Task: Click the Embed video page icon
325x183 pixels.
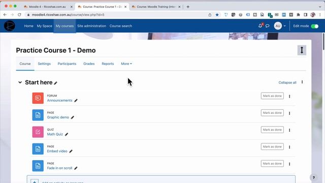Action: 38,149
